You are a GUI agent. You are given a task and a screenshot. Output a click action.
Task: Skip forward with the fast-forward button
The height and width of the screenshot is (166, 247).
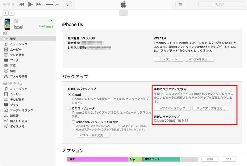[39, 4]
